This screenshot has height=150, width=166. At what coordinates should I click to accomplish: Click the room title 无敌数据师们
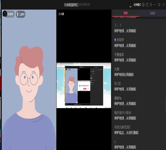pos(71,5)
